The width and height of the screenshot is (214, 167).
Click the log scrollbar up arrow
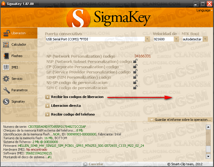208,127
